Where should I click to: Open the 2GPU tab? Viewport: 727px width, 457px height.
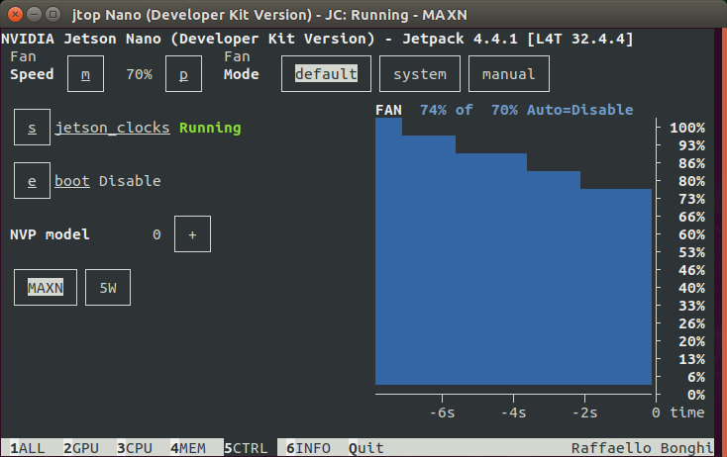pos(81,448)
